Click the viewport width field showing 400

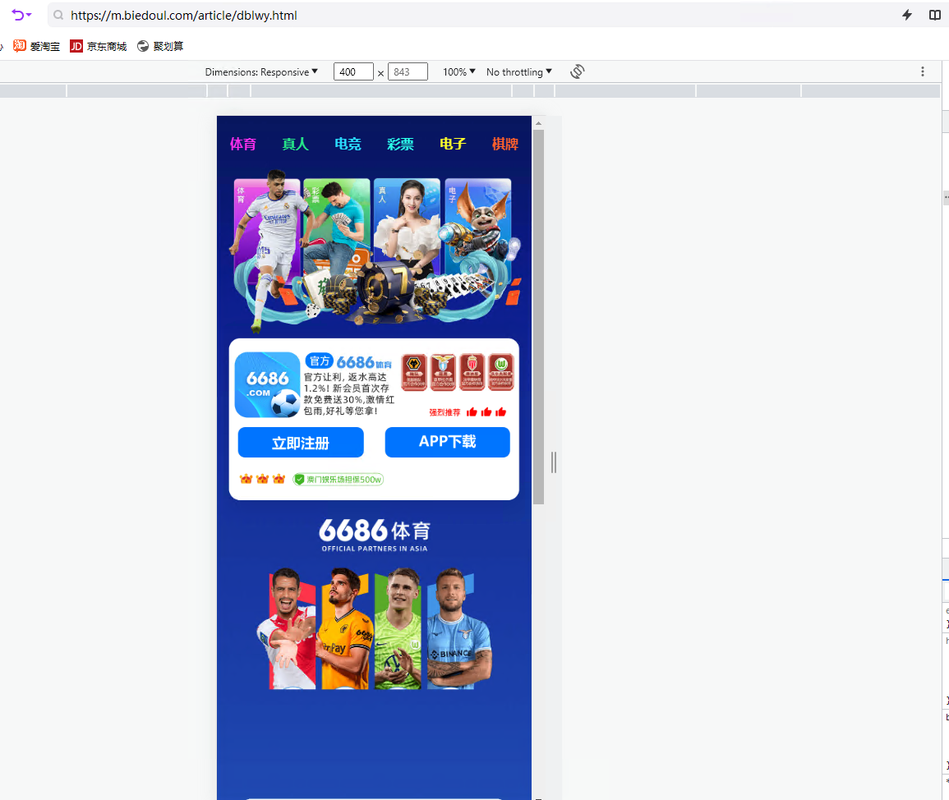(x=352, y=72)
